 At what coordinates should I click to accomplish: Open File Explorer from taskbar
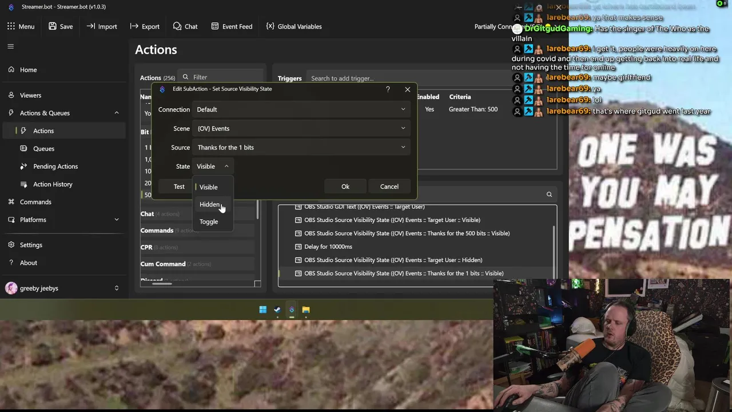click(x=306, y=310)
